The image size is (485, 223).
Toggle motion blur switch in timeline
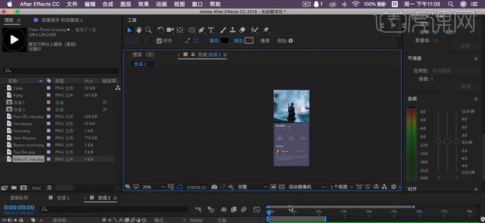244,210
